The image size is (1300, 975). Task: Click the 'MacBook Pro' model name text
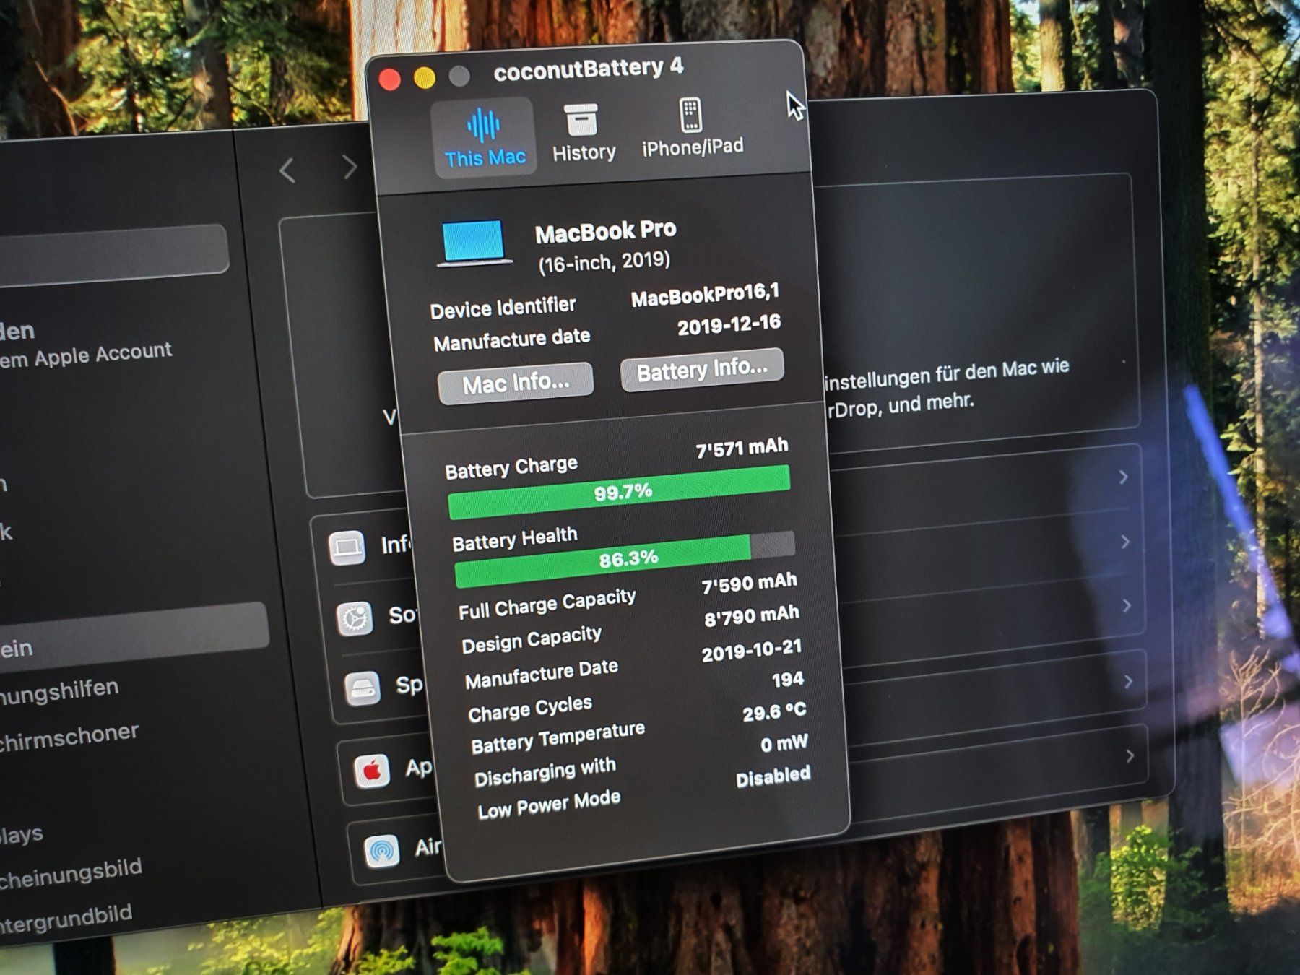605,232
